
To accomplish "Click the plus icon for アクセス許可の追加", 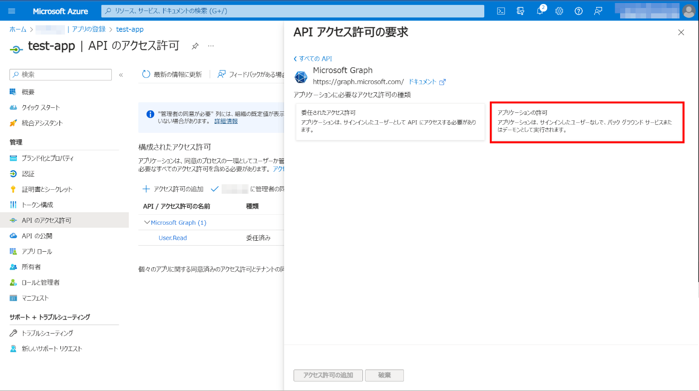I will [146, 189].
